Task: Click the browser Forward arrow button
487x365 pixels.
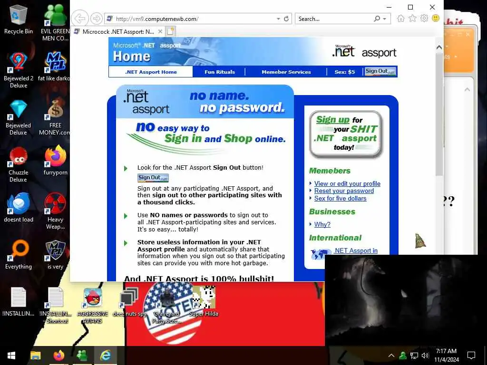Action: pyautogui.click(x=96, y=19)
